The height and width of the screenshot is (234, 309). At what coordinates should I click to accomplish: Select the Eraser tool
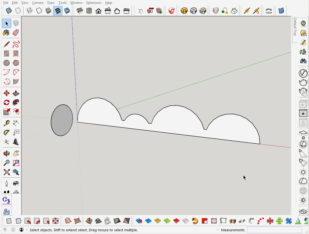tap(16, 33)
